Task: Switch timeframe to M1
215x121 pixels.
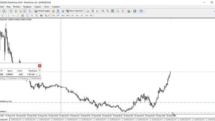Action: (x=54, y=15)
